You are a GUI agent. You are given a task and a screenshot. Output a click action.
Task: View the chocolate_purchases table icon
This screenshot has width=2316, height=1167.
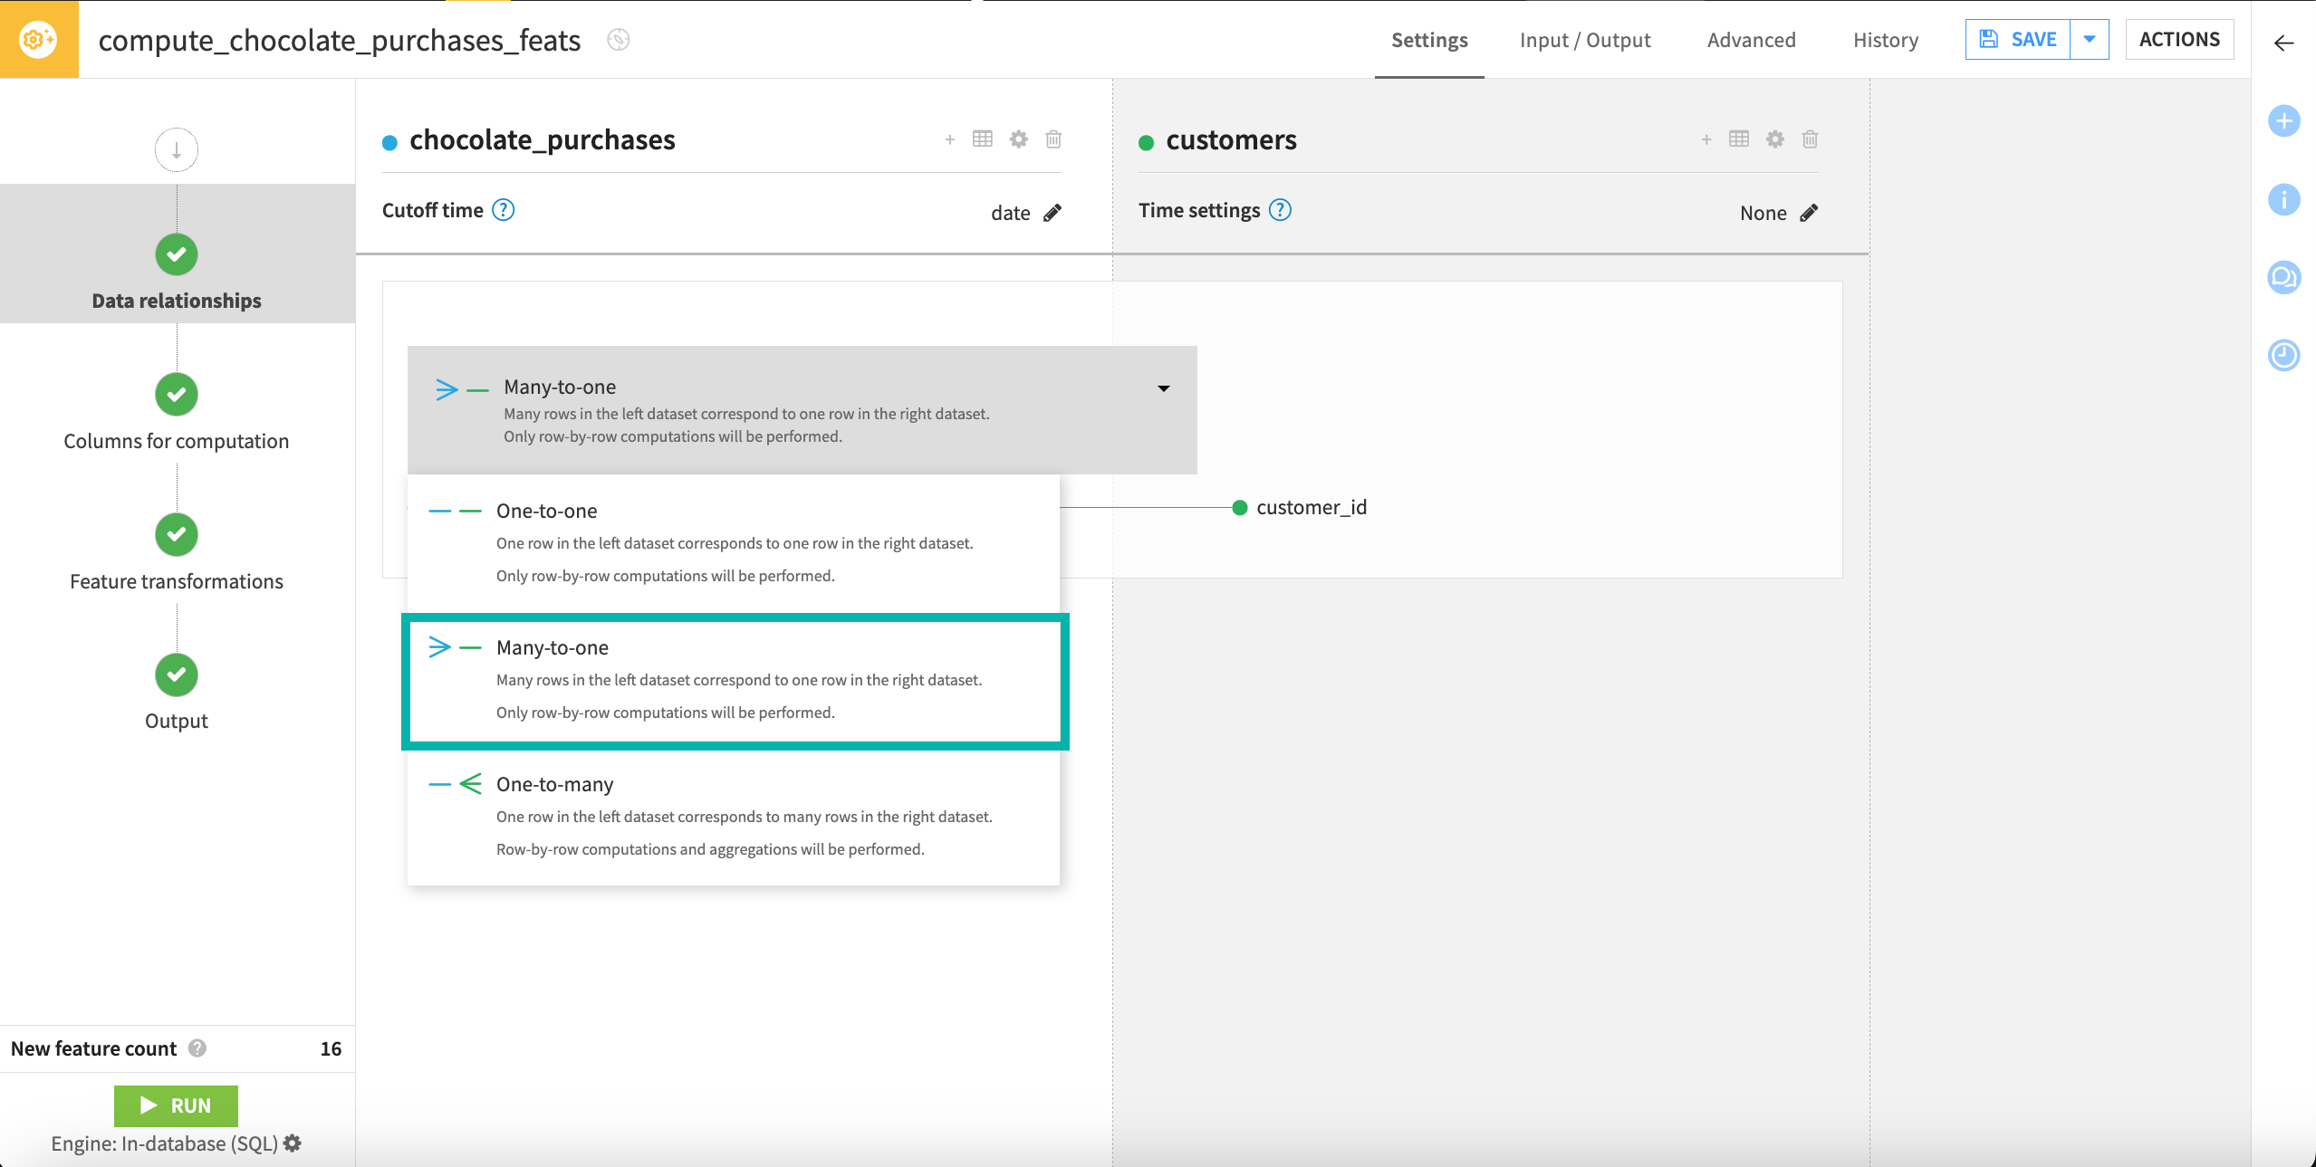click(x=984, y=139)
